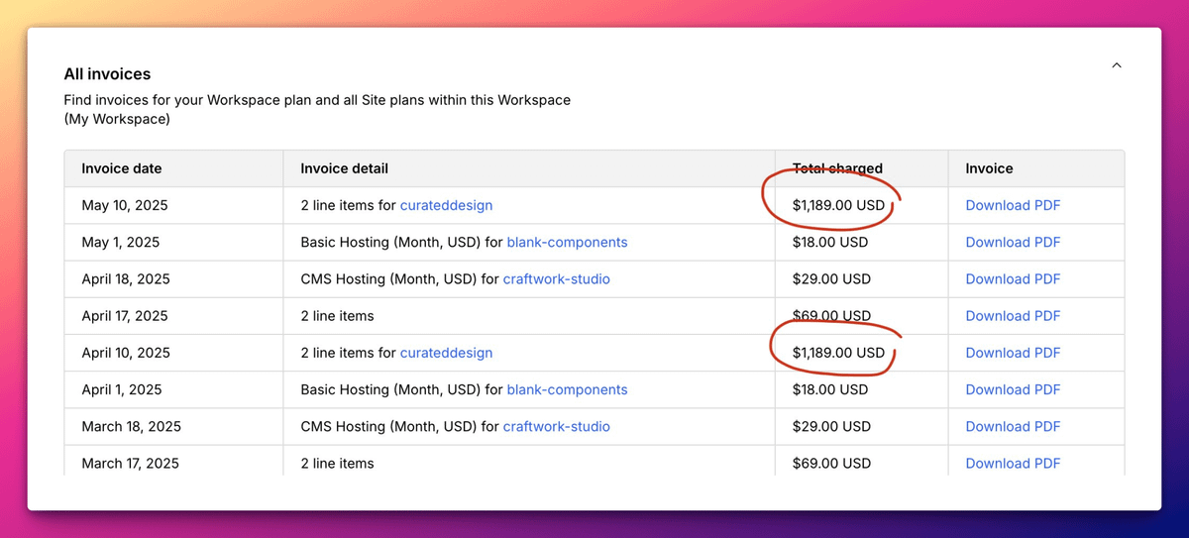Viewport: 1189px width, 538px height.
Task: Open craftwork-studio link in March 18 row
Action: coord(557,426)
